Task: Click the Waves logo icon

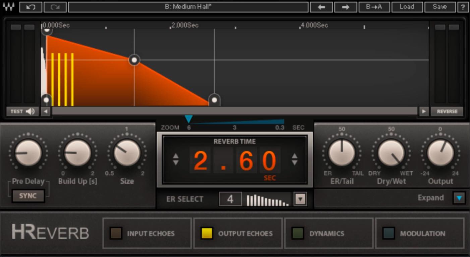Action: (x=9, y=7)
